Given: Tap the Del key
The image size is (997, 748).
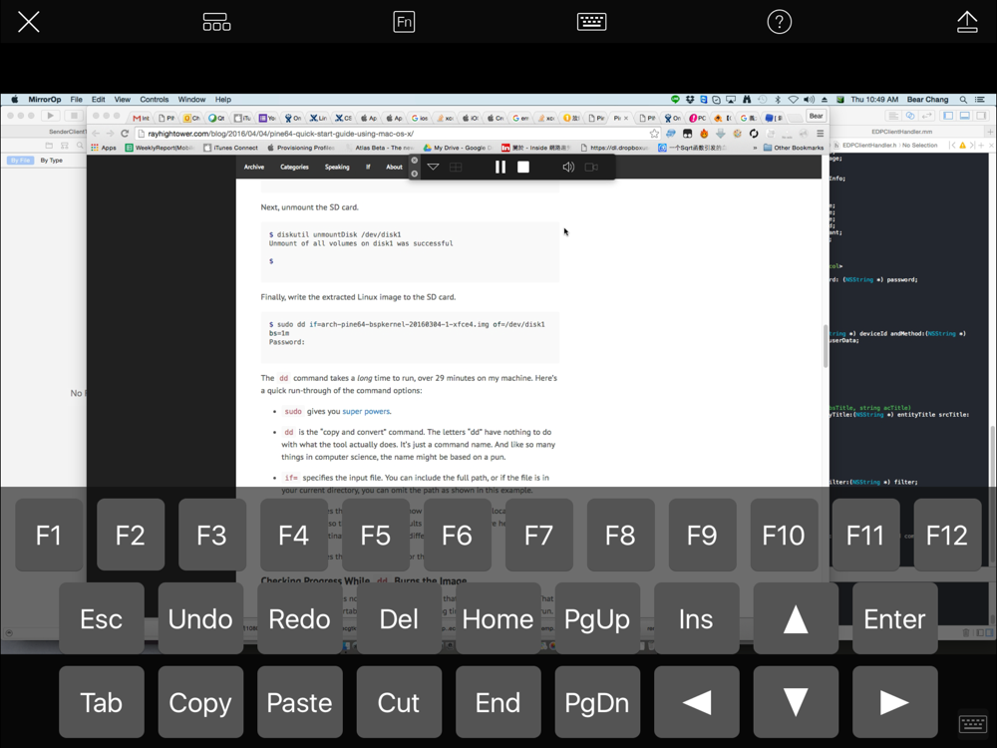Looking at the screenshot, I should (399, 618).
